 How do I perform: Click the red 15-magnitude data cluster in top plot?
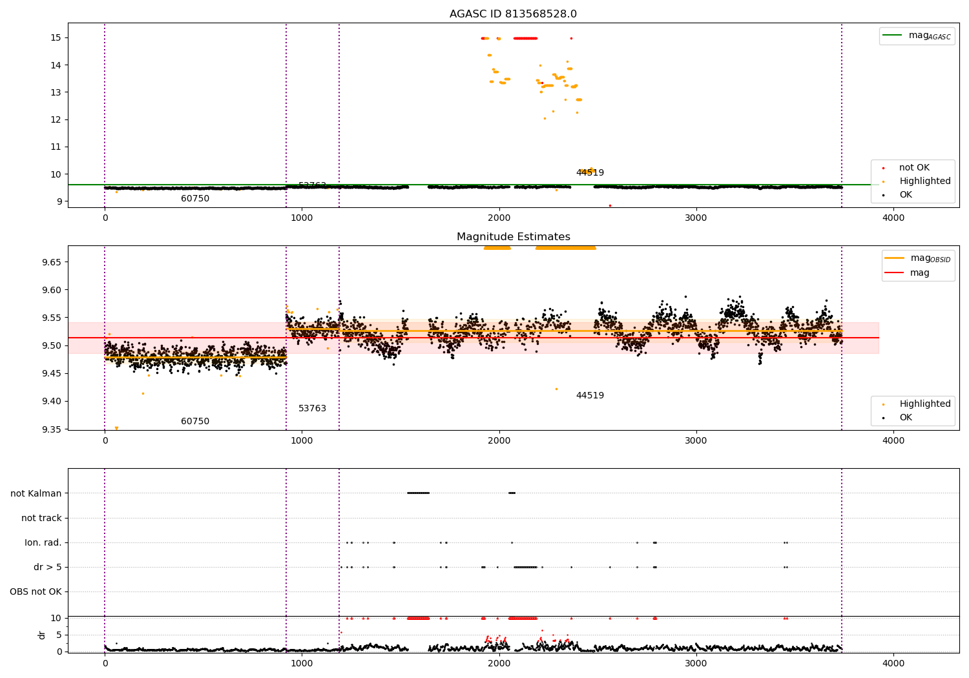click(x=525, y=38)
